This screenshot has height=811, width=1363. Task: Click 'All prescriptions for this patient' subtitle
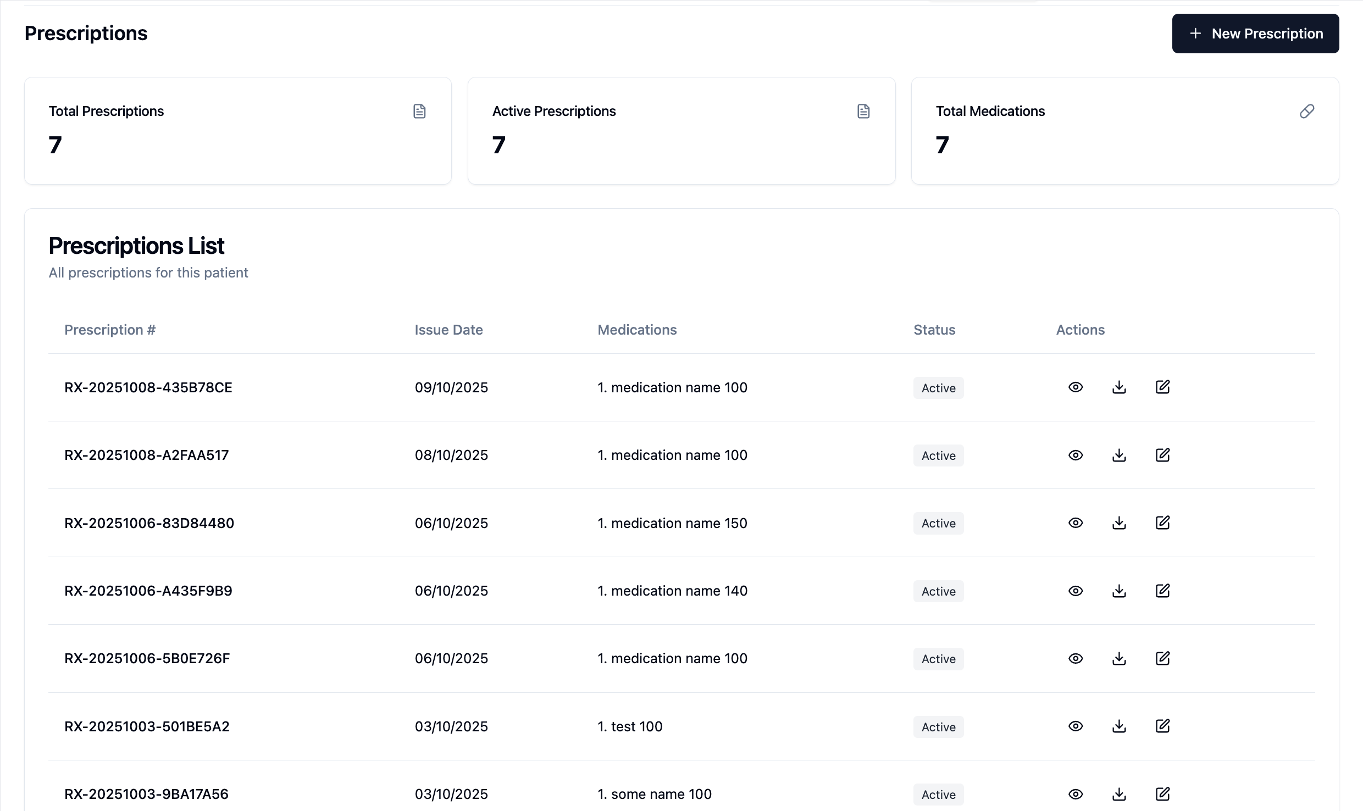148,273
